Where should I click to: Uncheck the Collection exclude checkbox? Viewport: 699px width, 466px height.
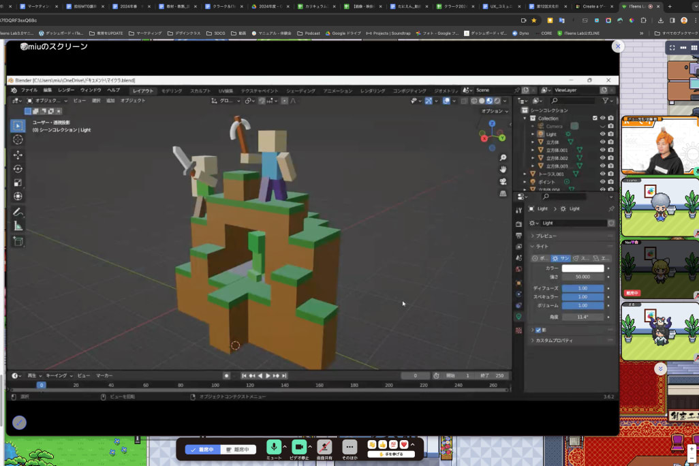click(595, 119)
